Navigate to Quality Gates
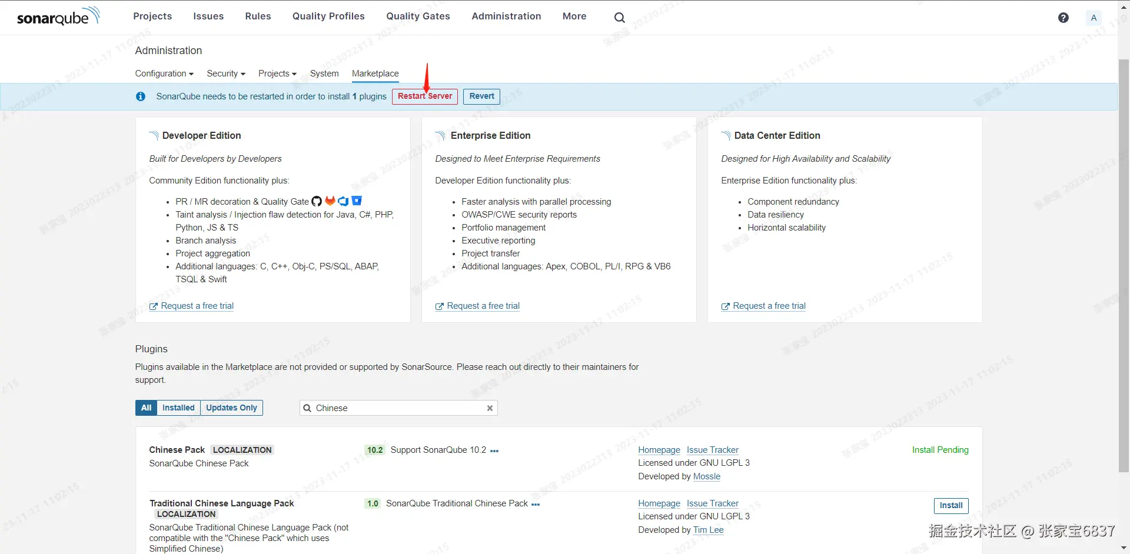 pyautogui.click(x=418, y=16)
